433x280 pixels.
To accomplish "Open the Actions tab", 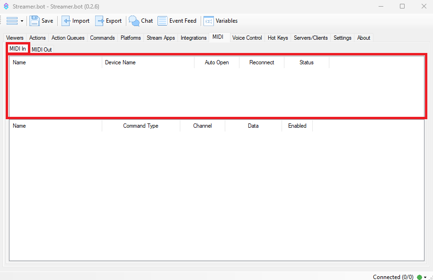I will click(37, 38).
